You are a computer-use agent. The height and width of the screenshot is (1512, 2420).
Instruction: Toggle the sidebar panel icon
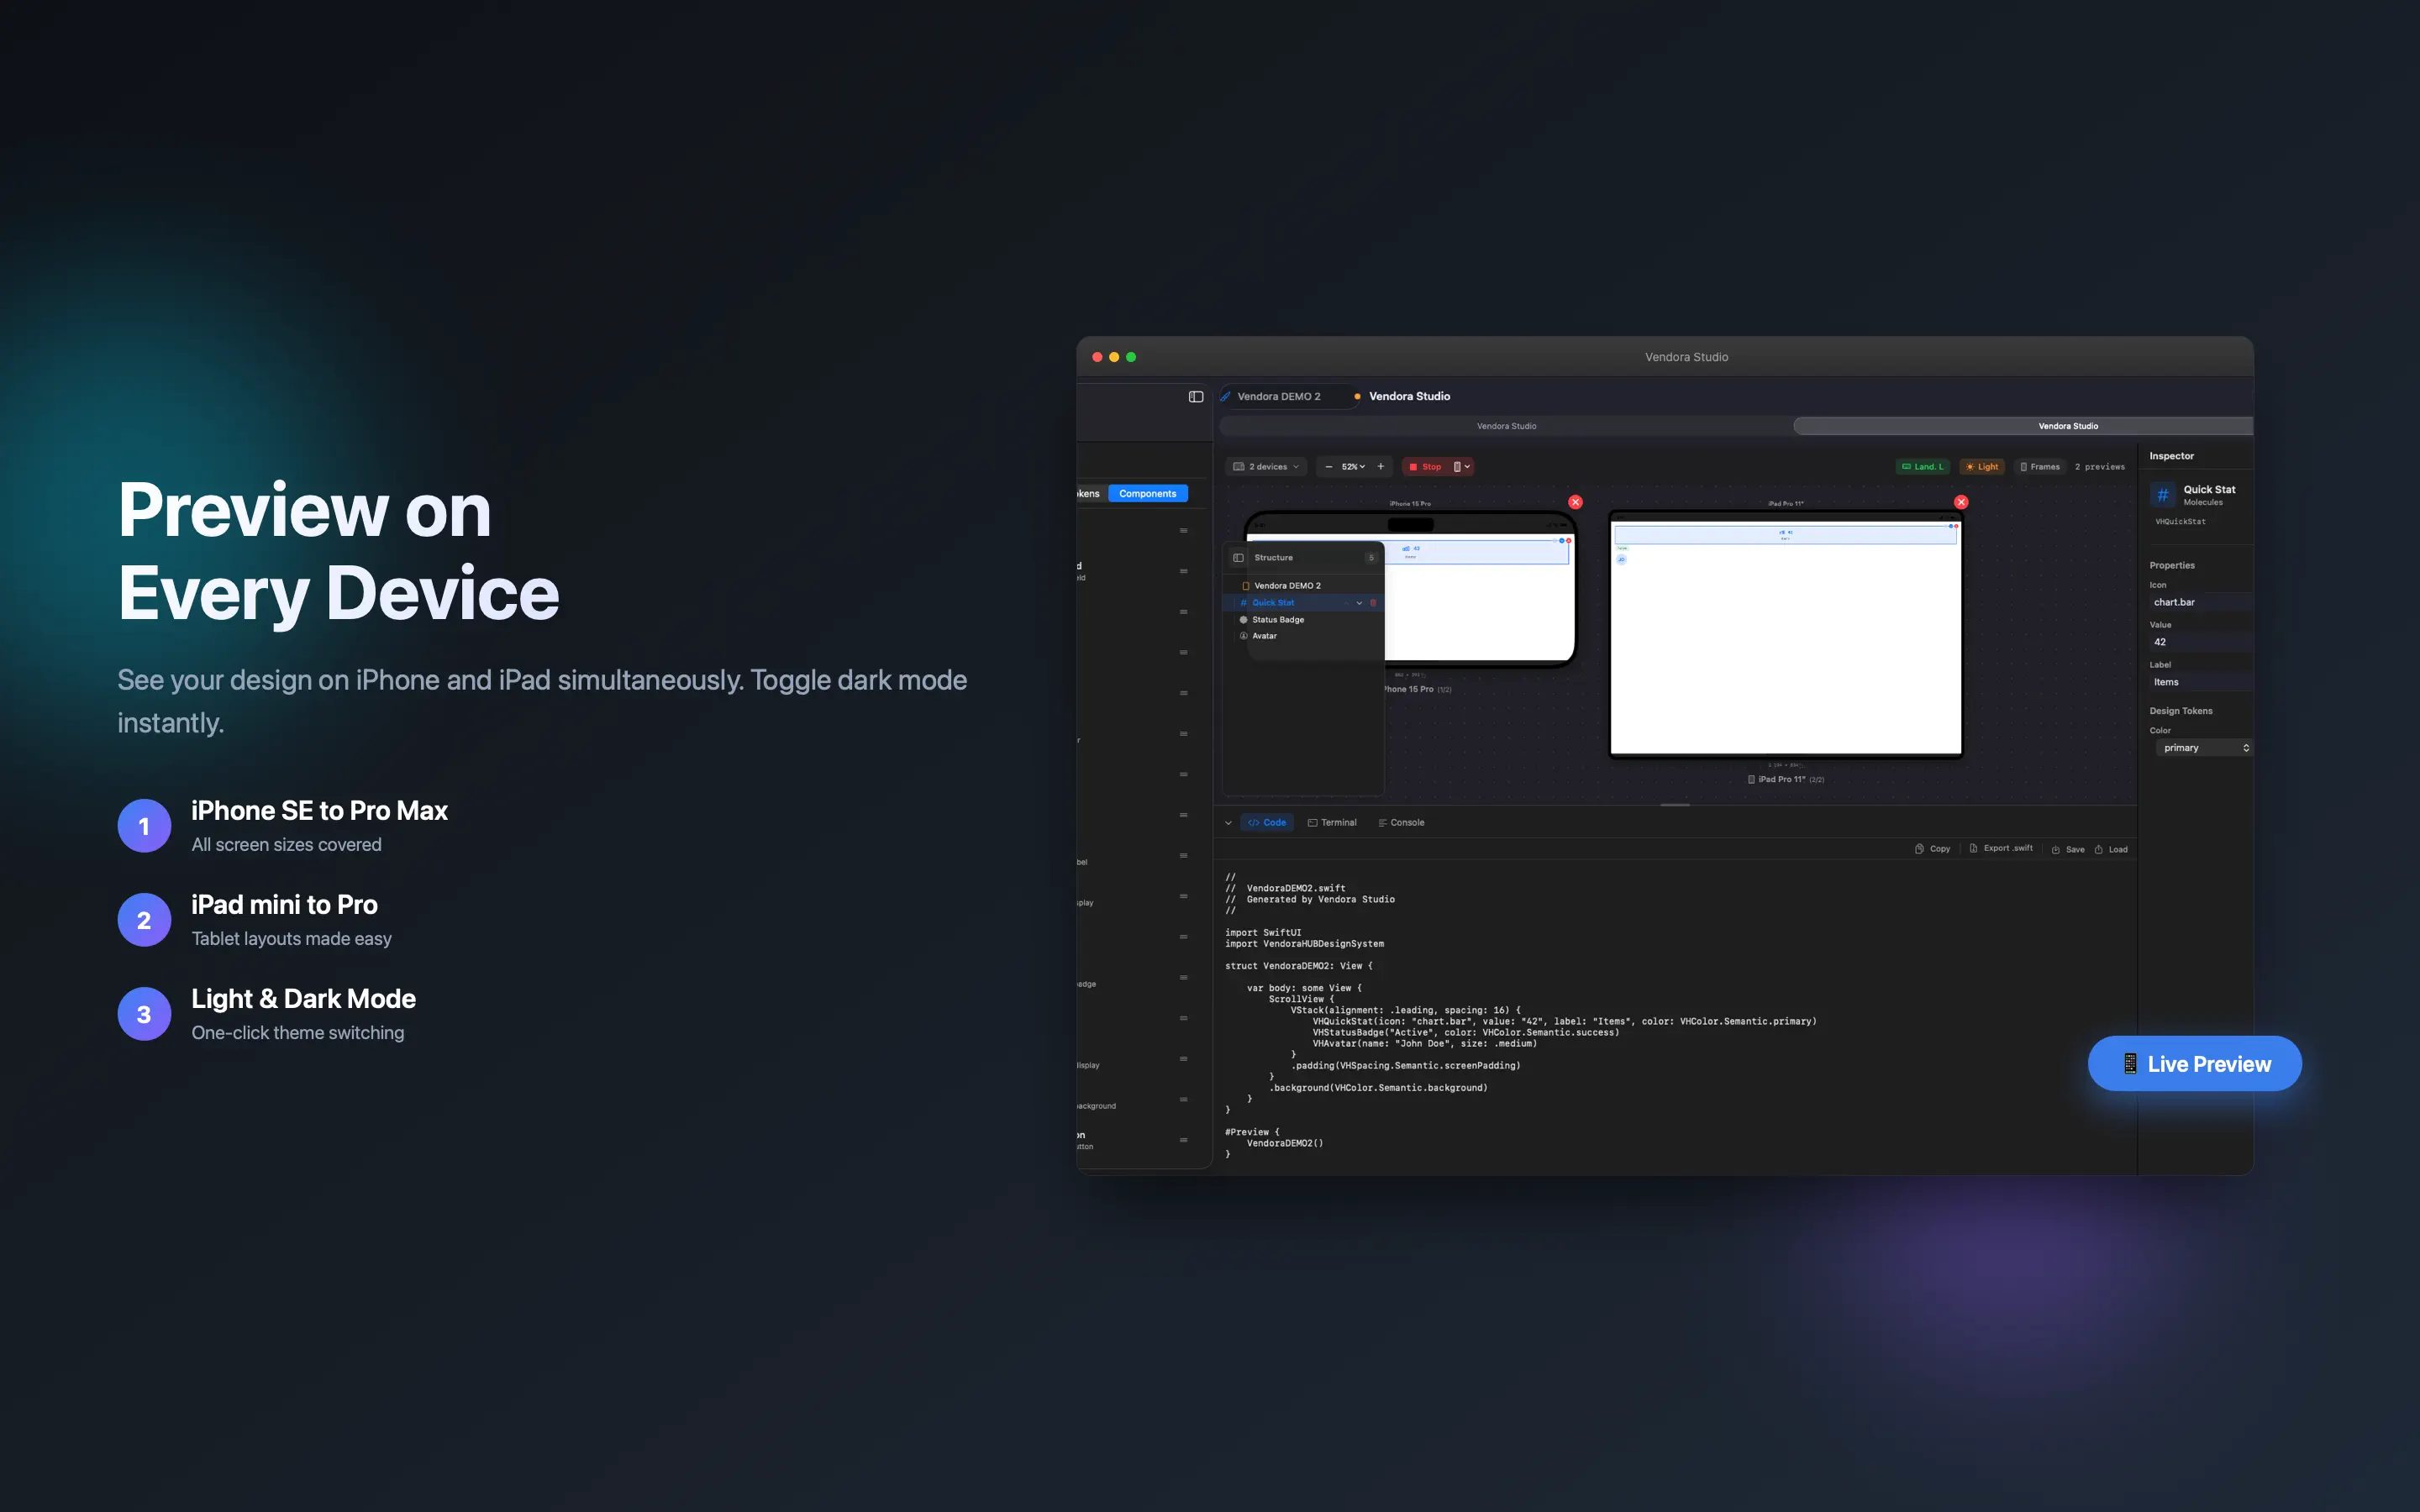1195,397
